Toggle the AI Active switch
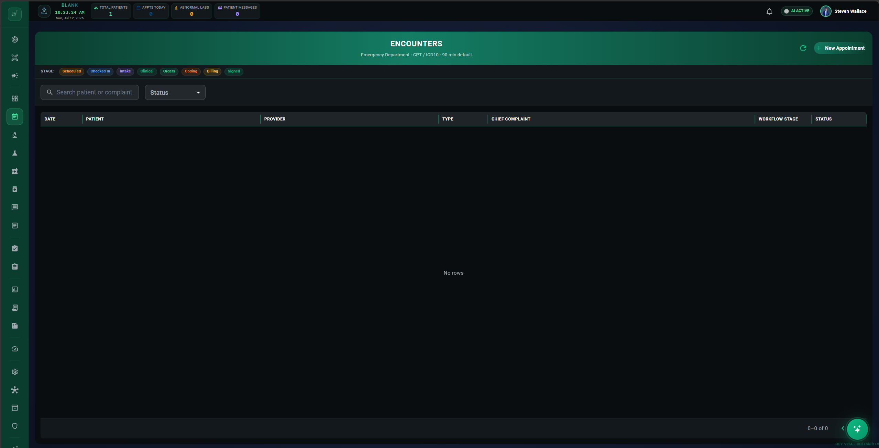Screen dimensions: 879x448 [x=796, y=11]
